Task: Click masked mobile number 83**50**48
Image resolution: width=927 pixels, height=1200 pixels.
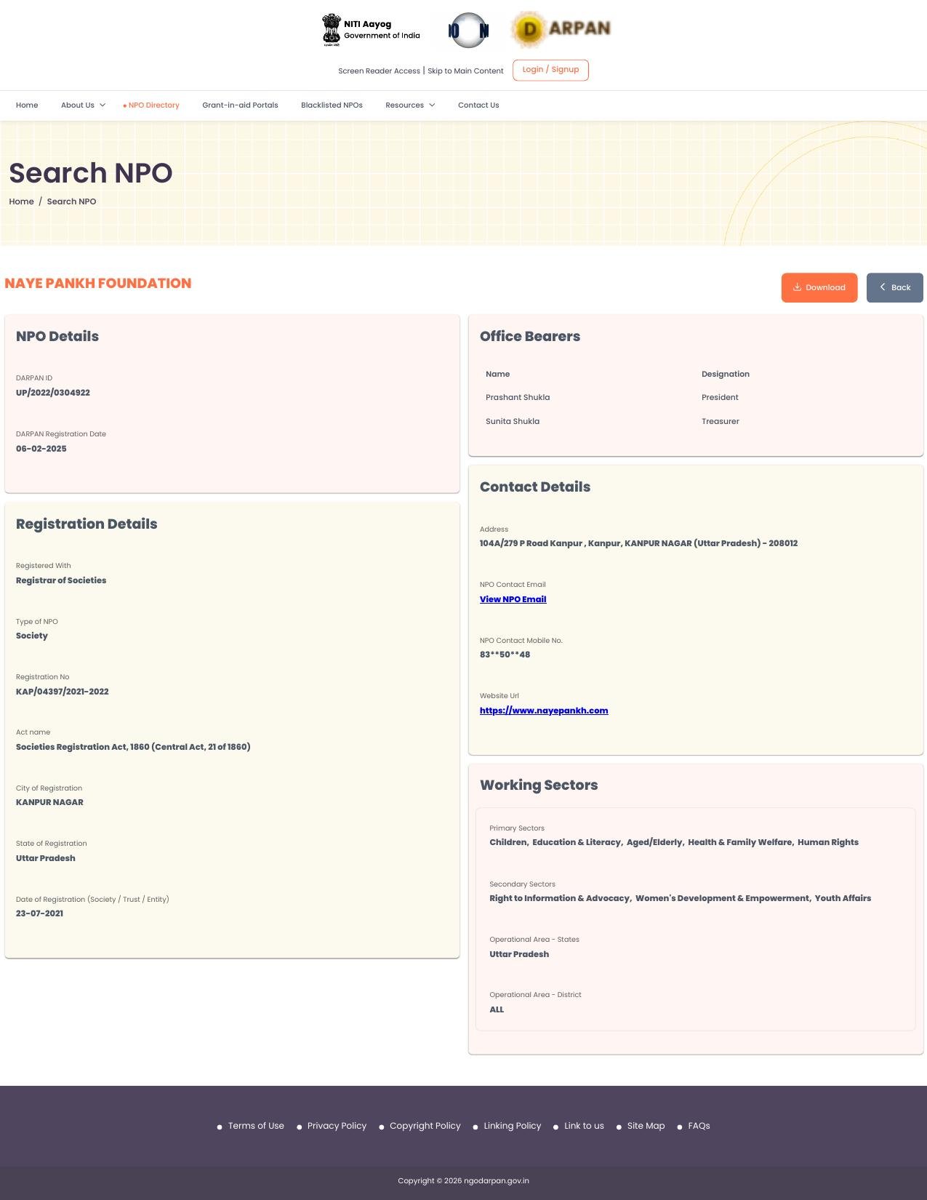Action: (x=505, y=655)
